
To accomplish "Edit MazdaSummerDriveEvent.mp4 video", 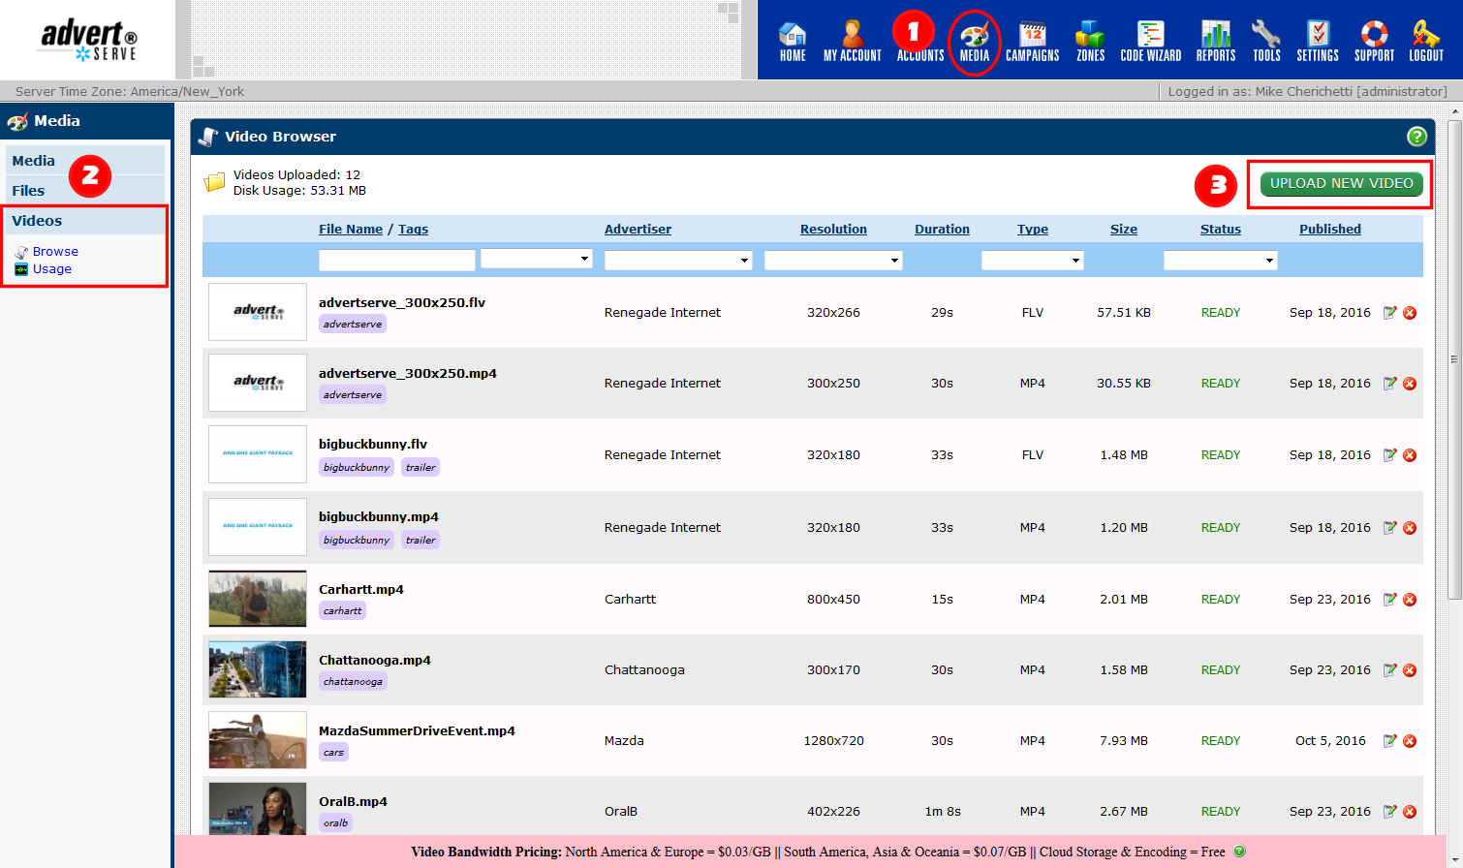I will click(x=1390, y=741).
